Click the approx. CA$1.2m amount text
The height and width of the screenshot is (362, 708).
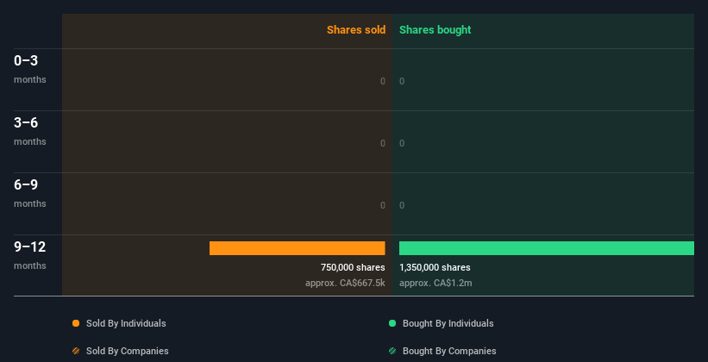[x=435, y=283]
